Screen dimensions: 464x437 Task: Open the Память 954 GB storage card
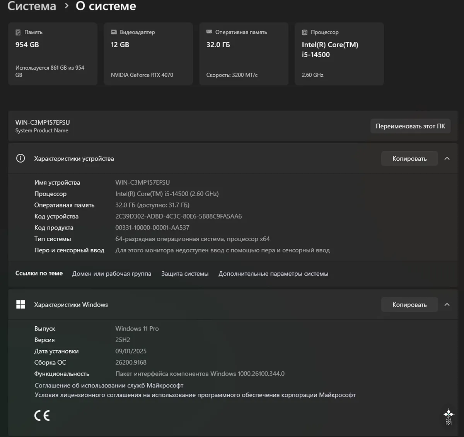click(53, 54)
